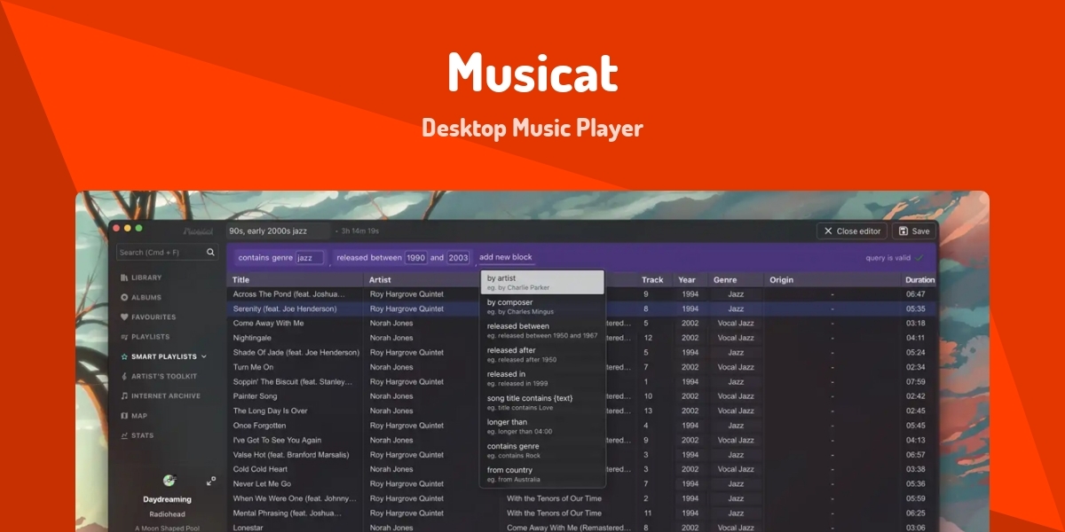
Task: Select 'Serenity (feat. Joe Henderson)' track
Action: point(285,309)
